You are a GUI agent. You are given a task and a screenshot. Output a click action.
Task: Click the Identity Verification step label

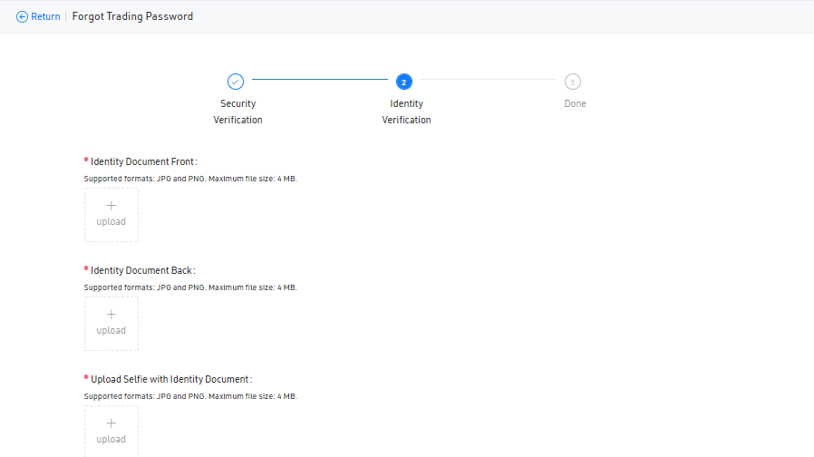click(406, 112)
